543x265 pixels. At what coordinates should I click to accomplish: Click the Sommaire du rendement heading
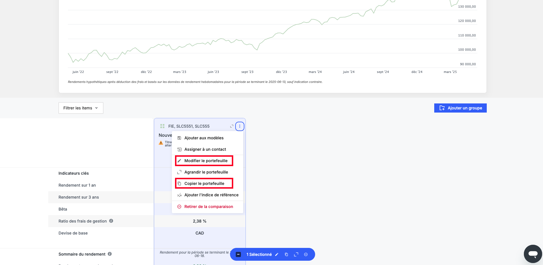[x=82, y=254]
